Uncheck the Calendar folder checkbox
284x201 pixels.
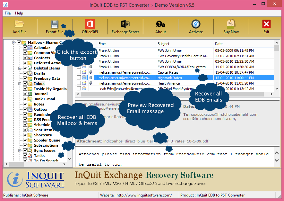[x=25, y=48]
